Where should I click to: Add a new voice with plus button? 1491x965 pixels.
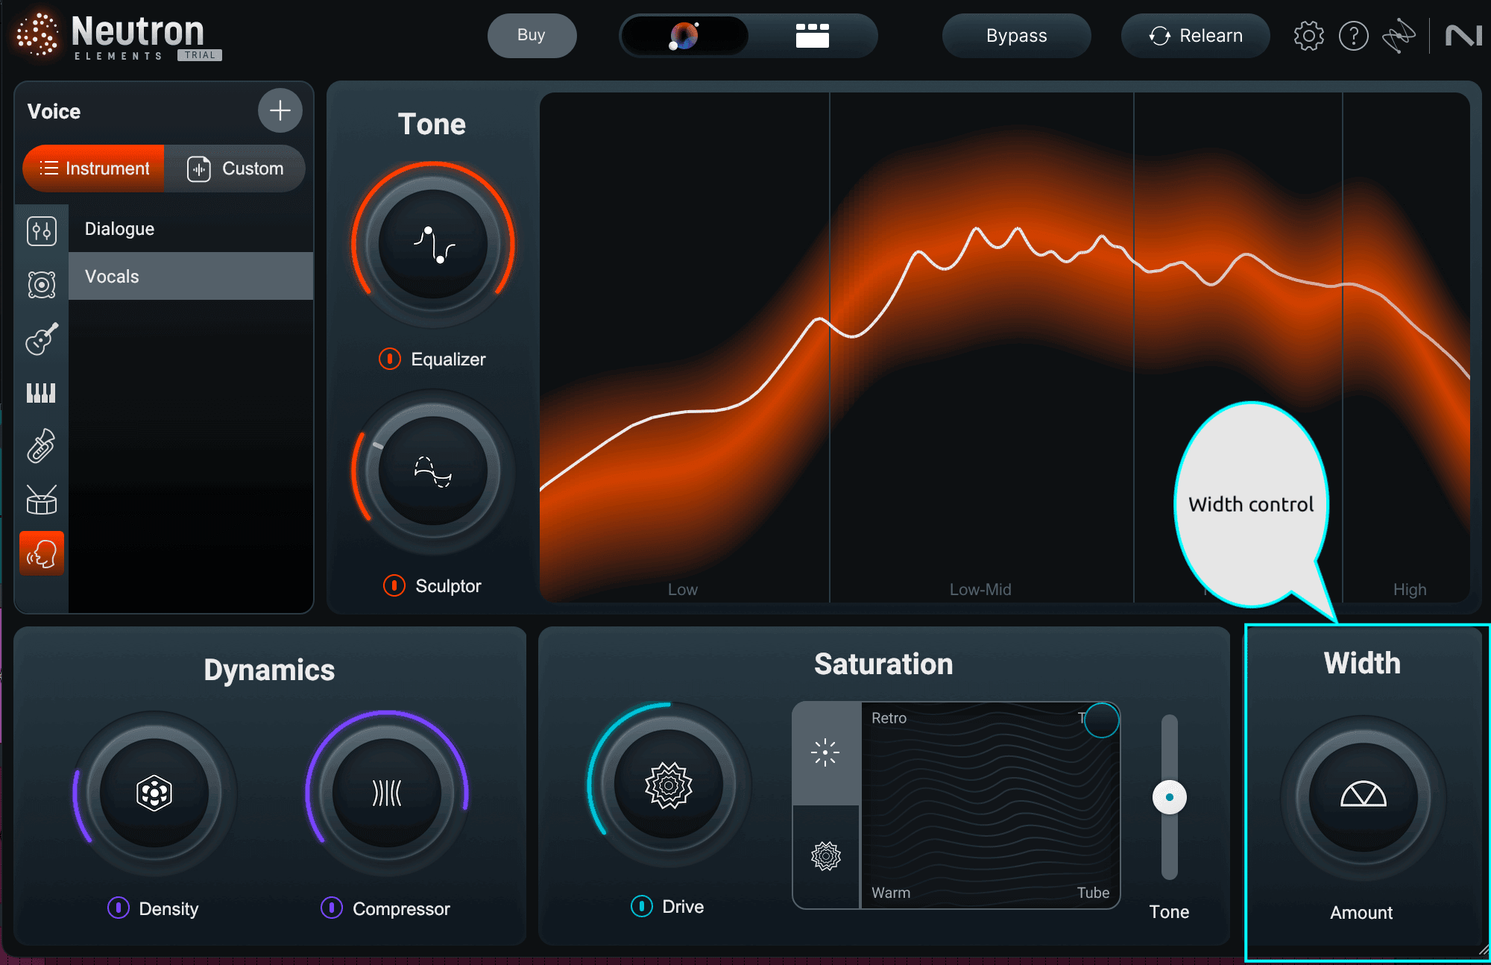coord(280,110)
